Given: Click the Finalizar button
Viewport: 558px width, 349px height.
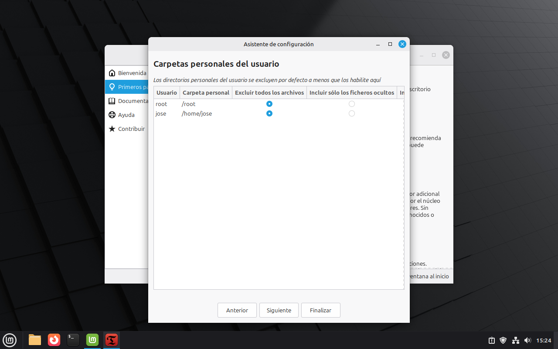Looking at the screenshot, I should pyautogui.click(x=320, y=310).
